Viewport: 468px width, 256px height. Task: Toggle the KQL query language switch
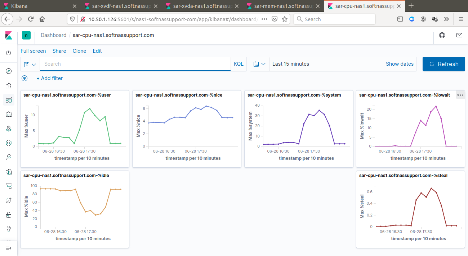[239, 64]
